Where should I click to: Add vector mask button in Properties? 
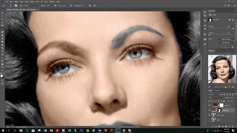[233, 20]
